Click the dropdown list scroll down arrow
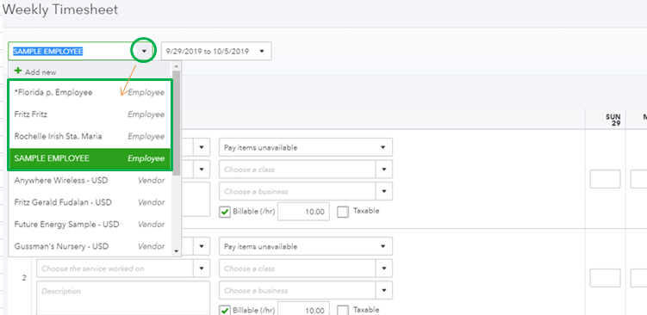This screenshot has width=647, height=315. point(177,251)
